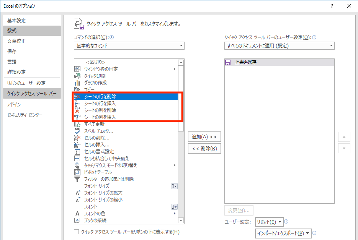Expand フォントの色 split arrow

(x=175, y=214)
